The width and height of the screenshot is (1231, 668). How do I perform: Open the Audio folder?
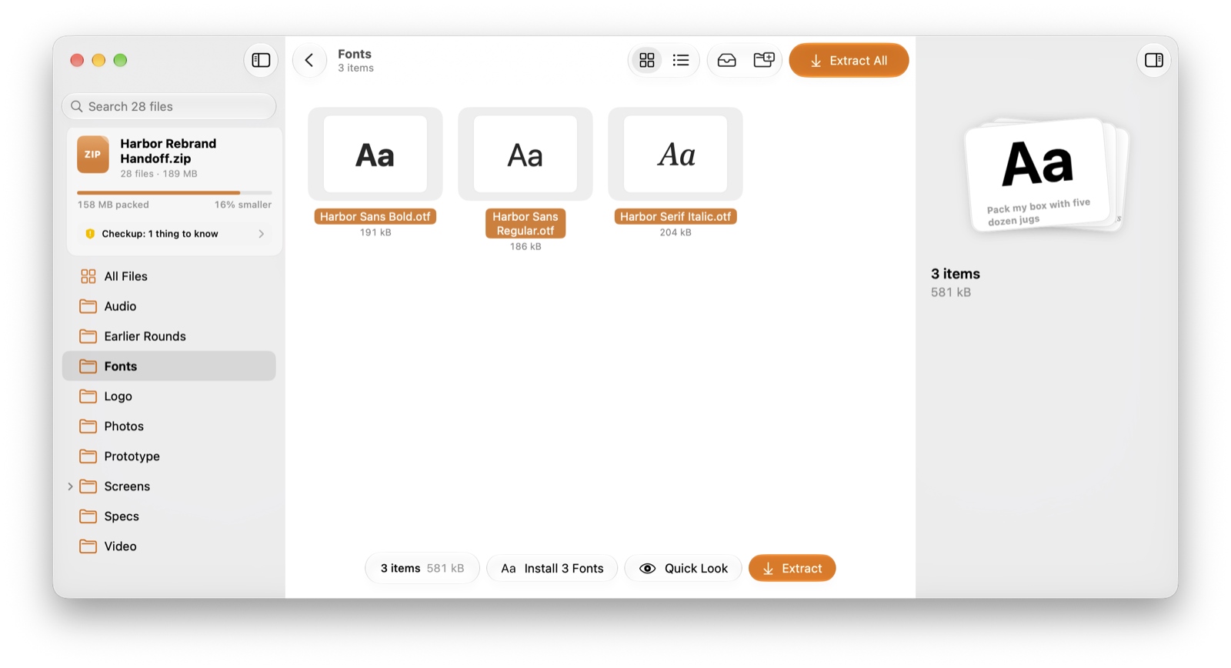coord(168,306)
